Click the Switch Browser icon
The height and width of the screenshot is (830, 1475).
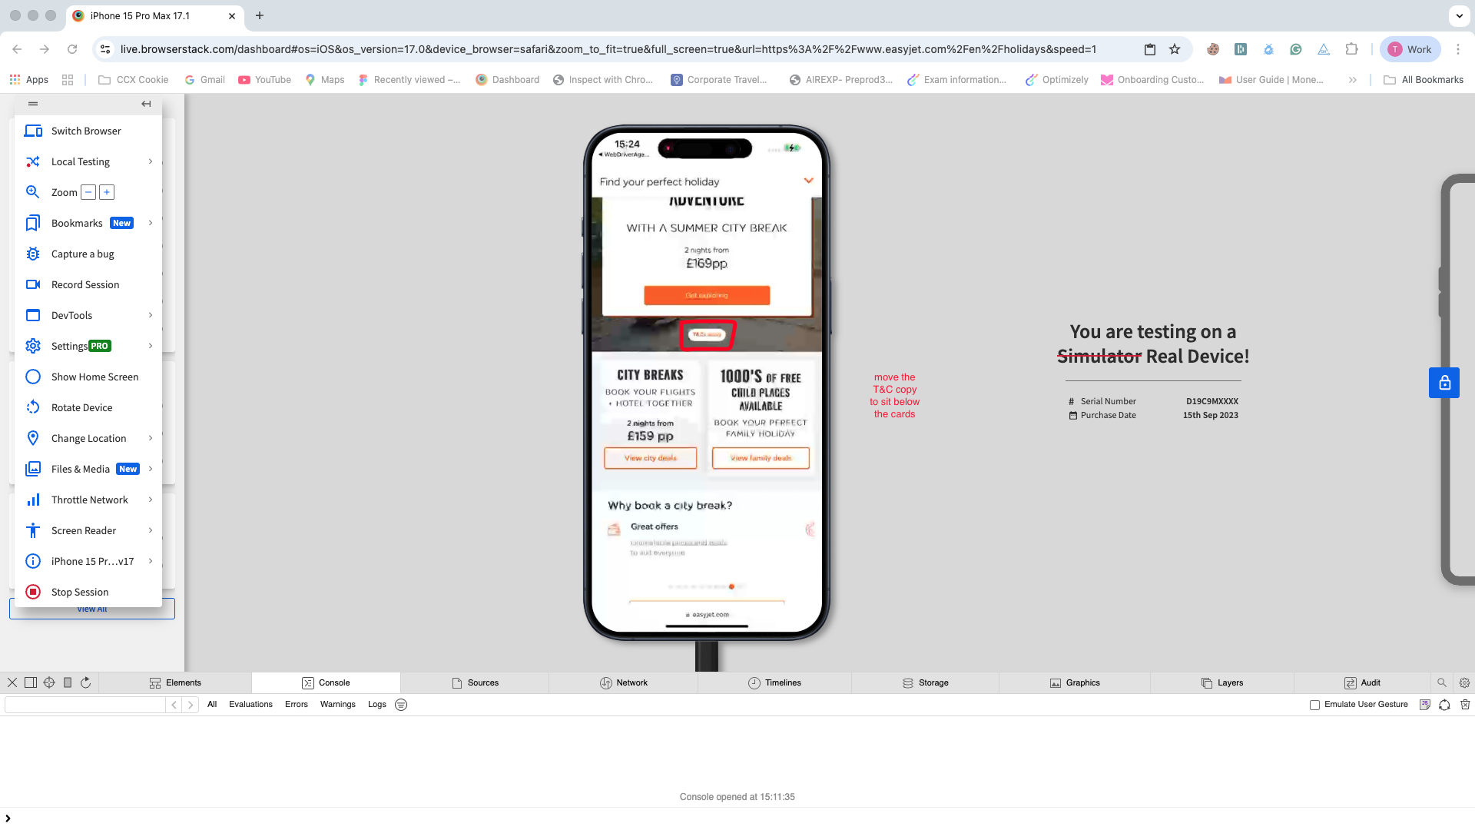(33, 131)
